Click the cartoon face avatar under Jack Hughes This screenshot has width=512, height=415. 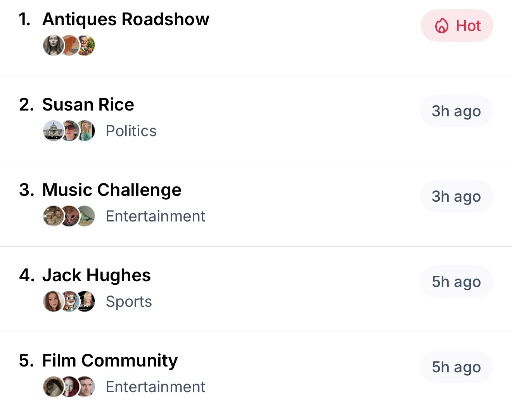coord(70,301)
